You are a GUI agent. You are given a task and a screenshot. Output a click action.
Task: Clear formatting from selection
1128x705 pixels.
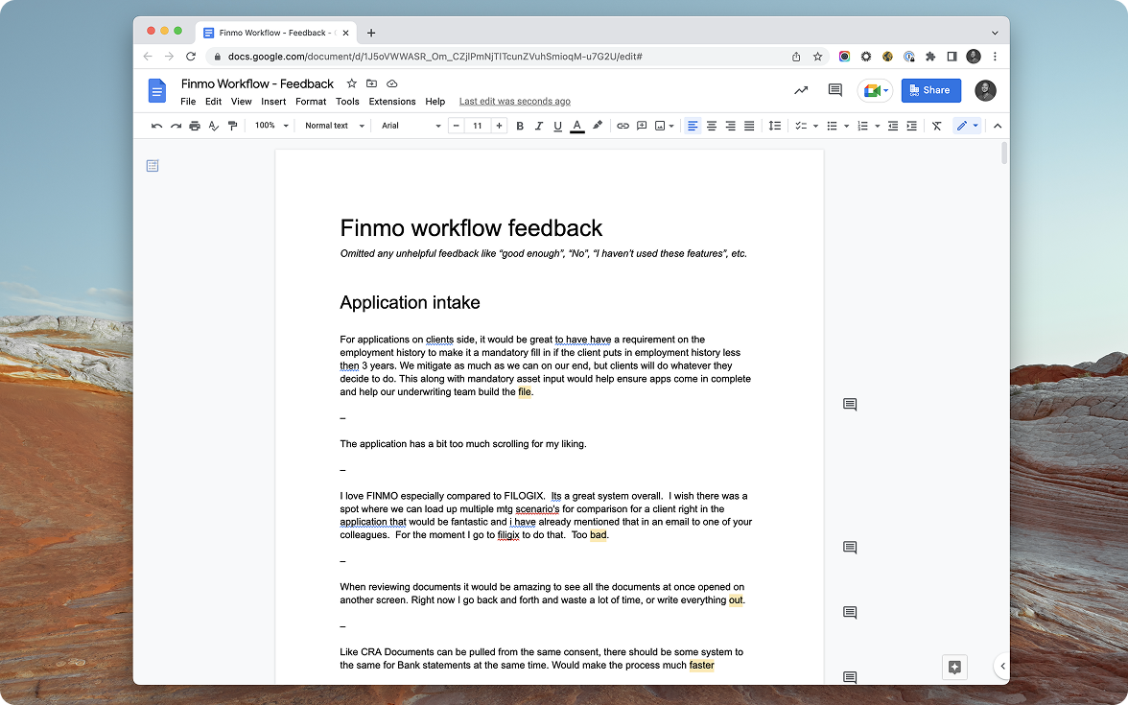936,126
